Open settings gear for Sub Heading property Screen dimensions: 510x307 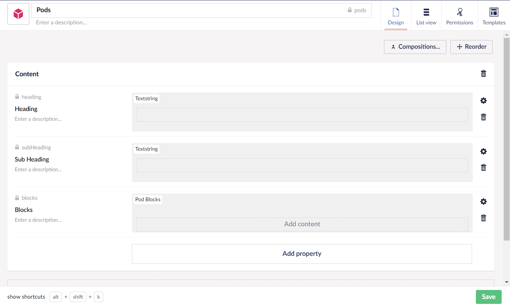[483, 151]
